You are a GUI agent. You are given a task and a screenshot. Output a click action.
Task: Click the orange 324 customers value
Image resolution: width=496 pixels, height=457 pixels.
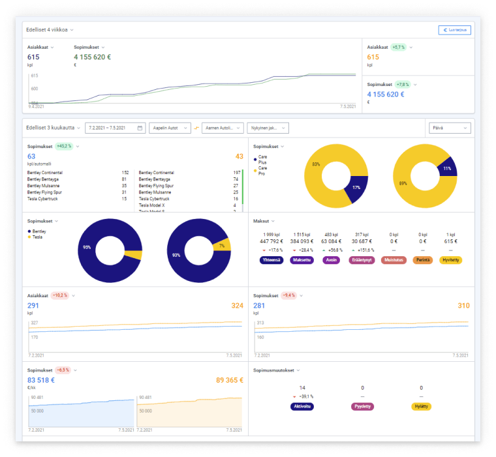coord(238,306)
